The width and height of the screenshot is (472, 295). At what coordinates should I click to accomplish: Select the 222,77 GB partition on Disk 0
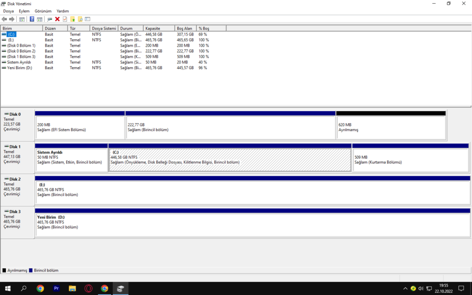(x=230, y=125)
